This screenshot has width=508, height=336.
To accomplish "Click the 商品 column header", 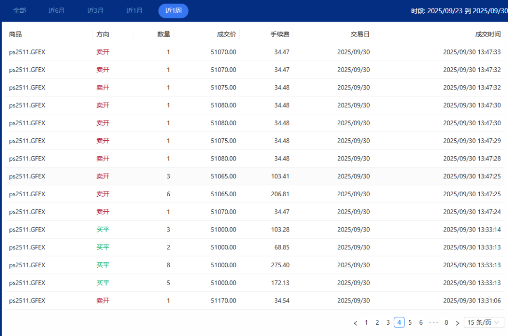I will pyautogui.click(x=16, y=34).
